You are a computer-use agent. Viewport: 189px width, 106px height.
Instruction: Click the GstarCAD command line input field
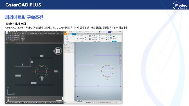(32, 100)
